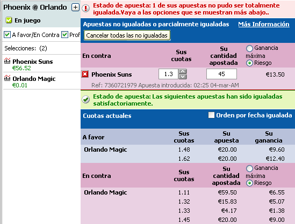295x224 pixels.
Task: Click the odds field showing 1.3
Action: coord(168,74)
